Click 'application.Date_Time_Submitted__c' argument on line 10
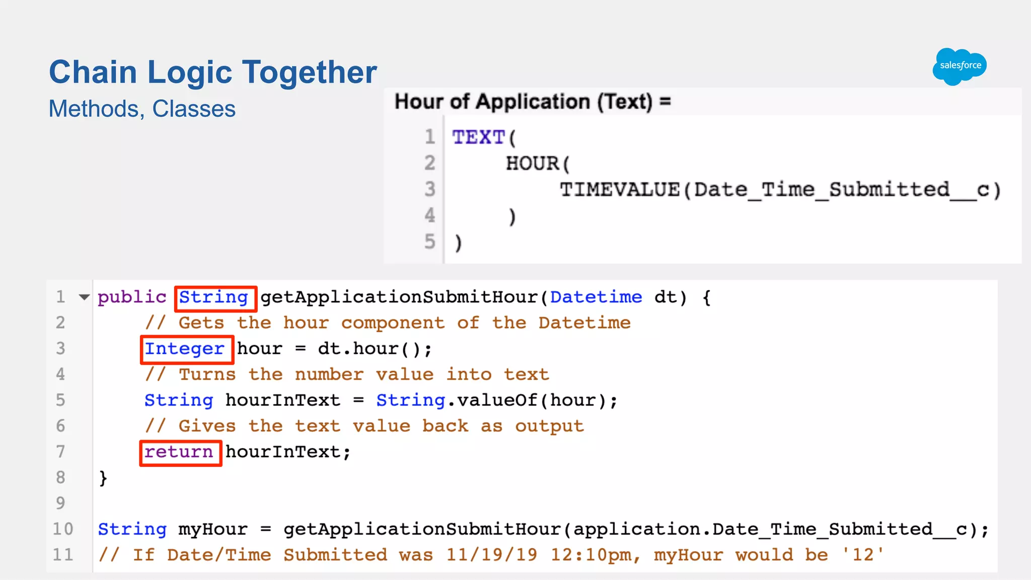The image size is (1031, 580). tap(770, 530)
